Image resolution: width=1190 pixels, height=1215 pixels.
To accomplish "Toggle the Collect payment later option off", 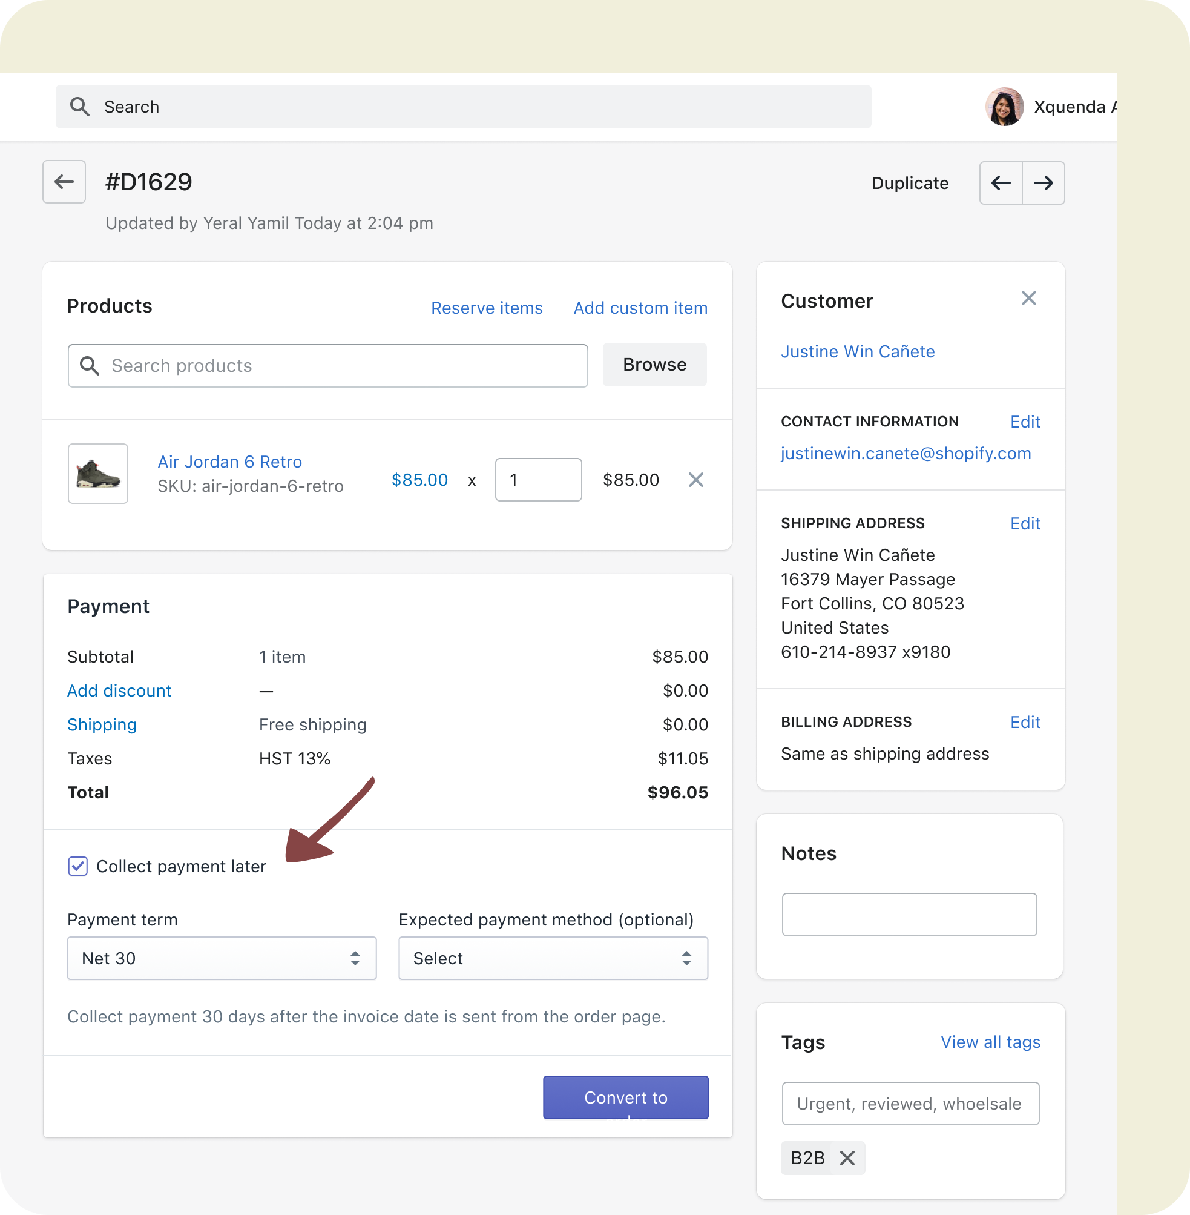I will [77, 866].
